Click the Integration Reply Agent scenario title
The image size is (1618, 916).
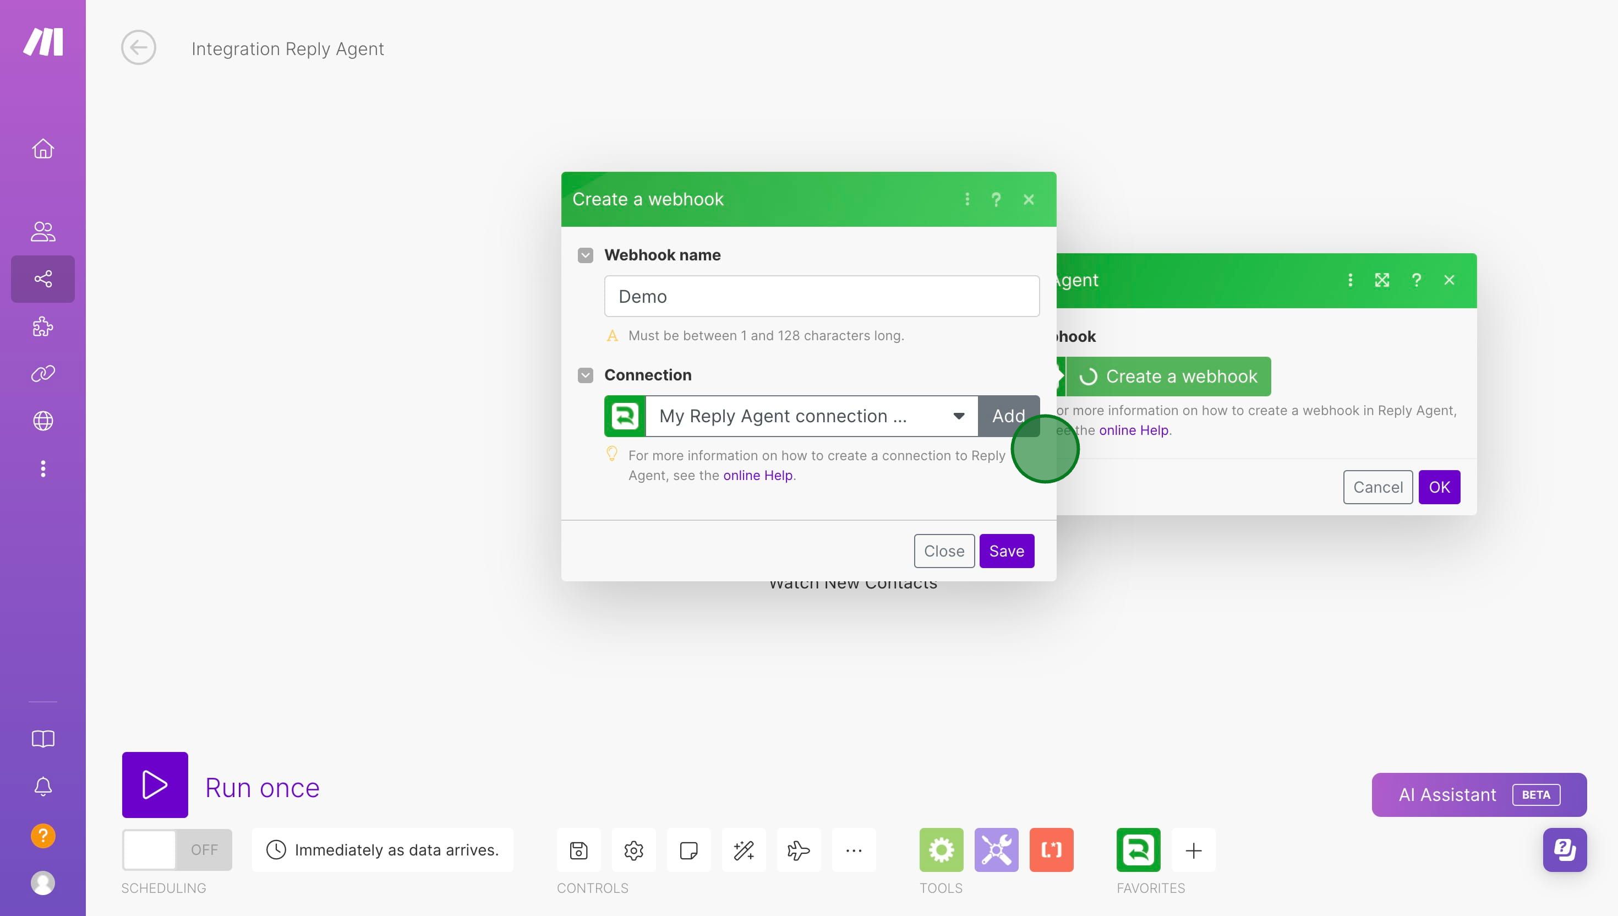coord(287,48)
